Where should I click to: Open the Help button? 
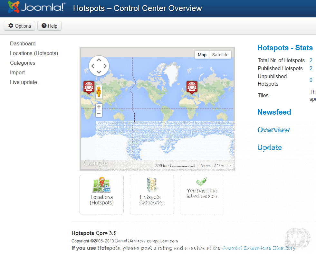49,26
